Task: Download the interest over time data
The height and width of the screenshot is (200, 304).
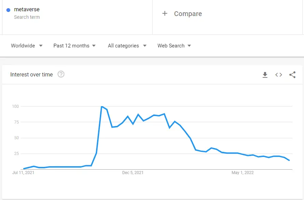Action: click(x=265, y=75)
